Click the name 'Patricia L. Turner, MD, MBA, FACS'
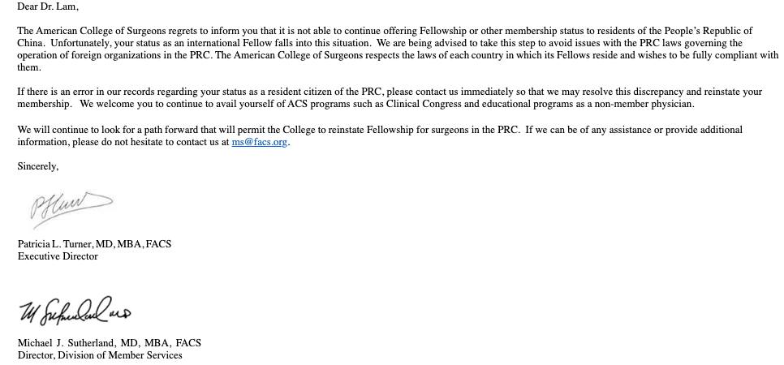This screenshot has height=365, width=784. point(94,244)
